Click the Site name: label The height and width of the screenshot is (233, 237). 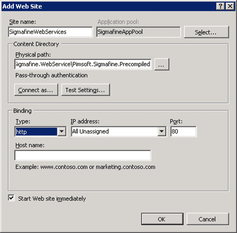[23, 22]
